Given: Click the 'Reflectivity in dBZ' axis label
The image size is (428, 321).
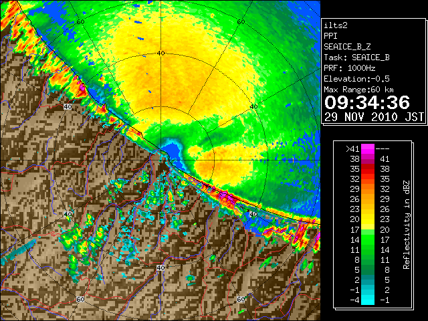Looking at the screenshot, I should [x=407, y=225].
